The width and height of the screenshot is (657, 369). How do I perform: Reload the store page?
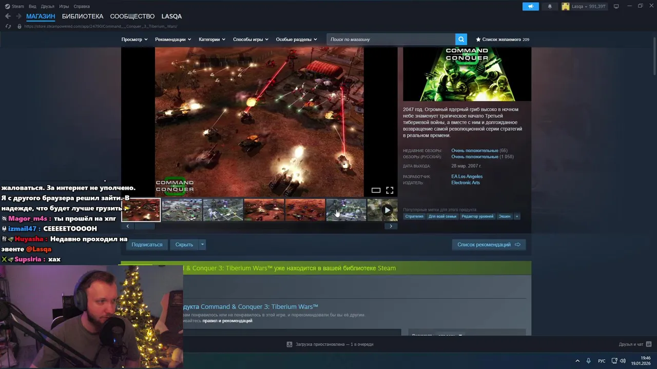(8, 26)
